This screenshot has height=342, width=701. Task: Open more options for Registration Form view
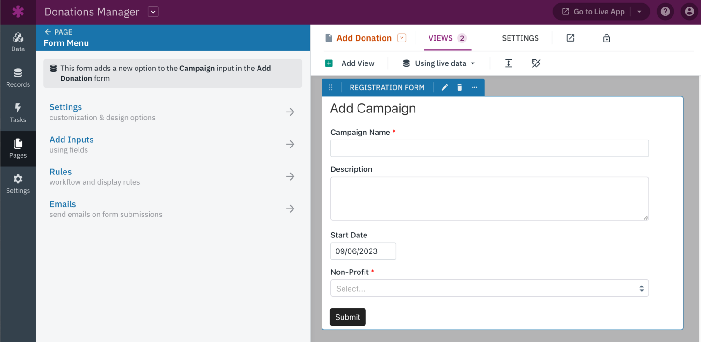tap(474, 87)
